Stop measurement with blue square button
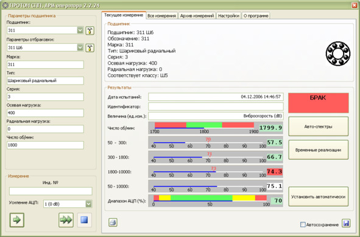 [84, 220]
